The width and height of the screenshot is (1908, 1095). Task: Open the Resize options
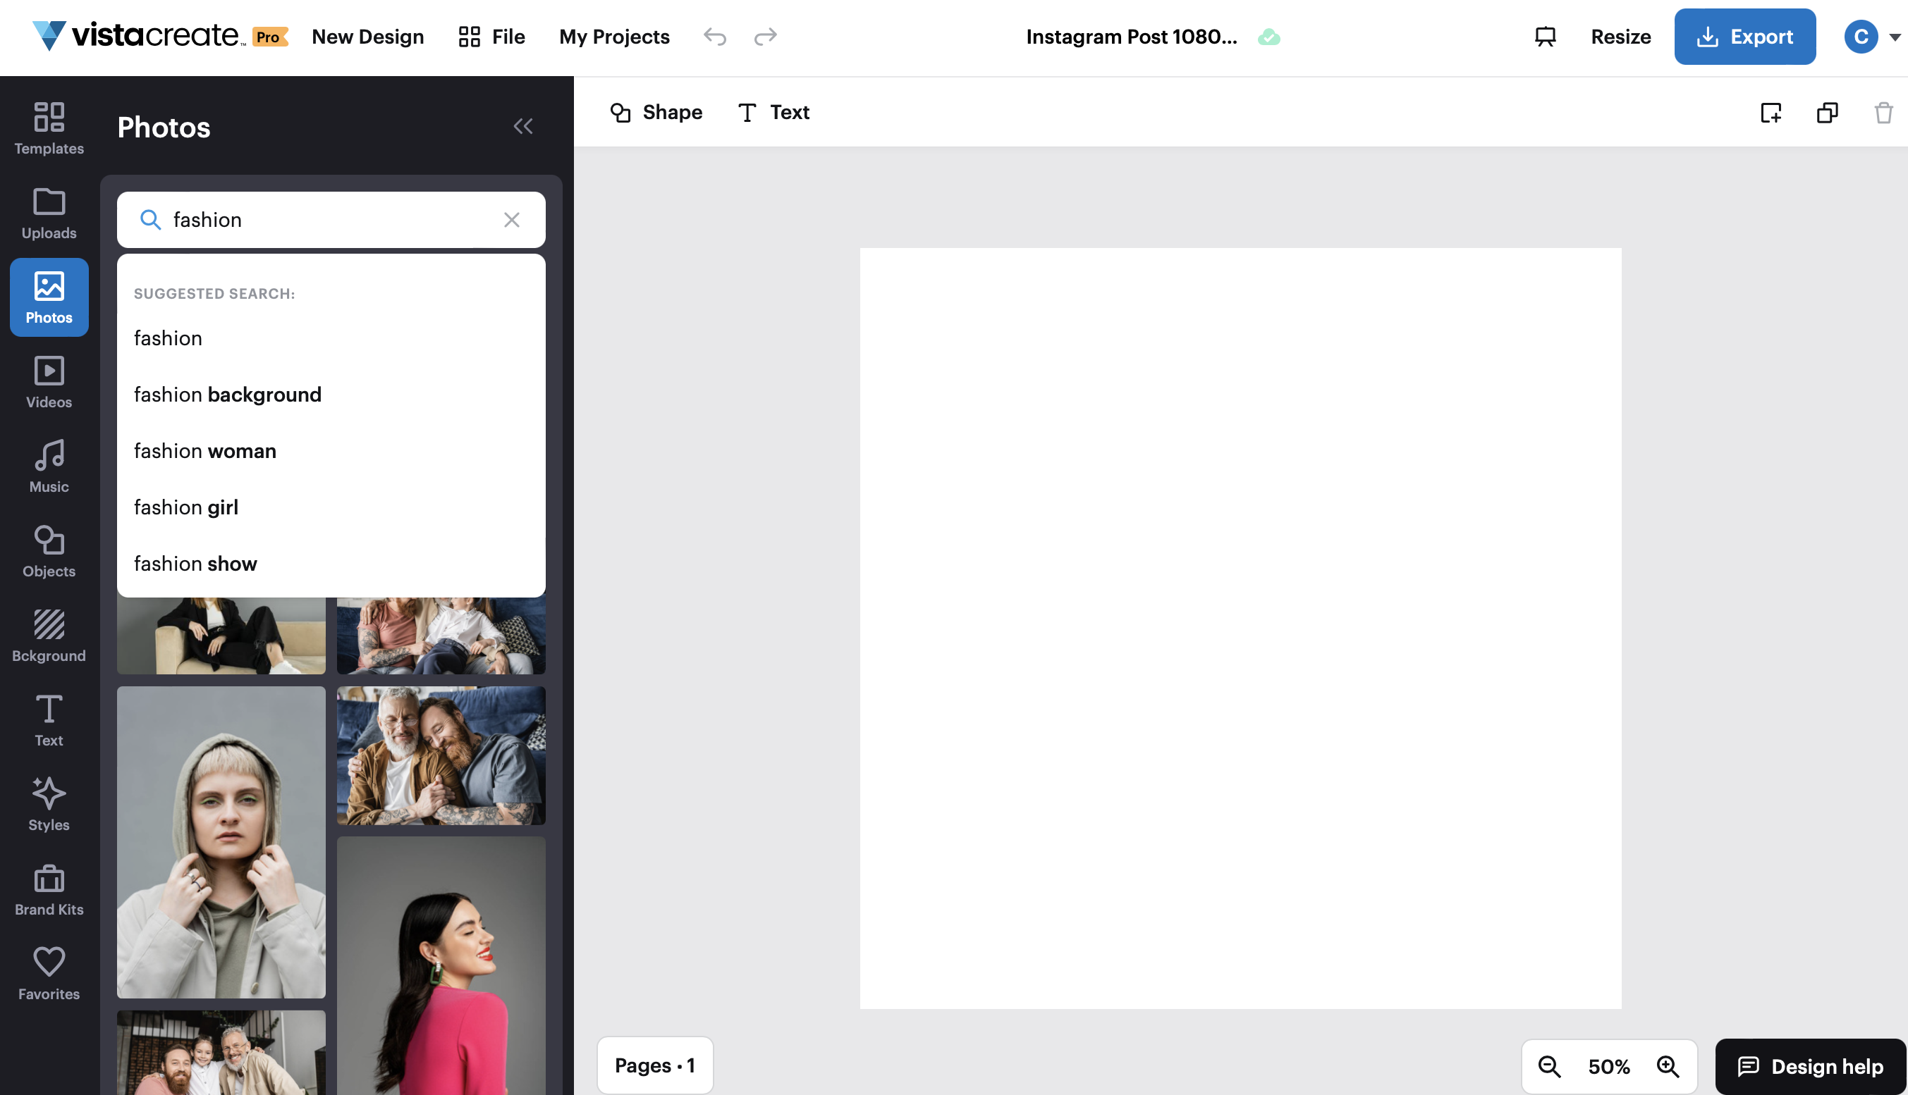(x=1620, y=36)
